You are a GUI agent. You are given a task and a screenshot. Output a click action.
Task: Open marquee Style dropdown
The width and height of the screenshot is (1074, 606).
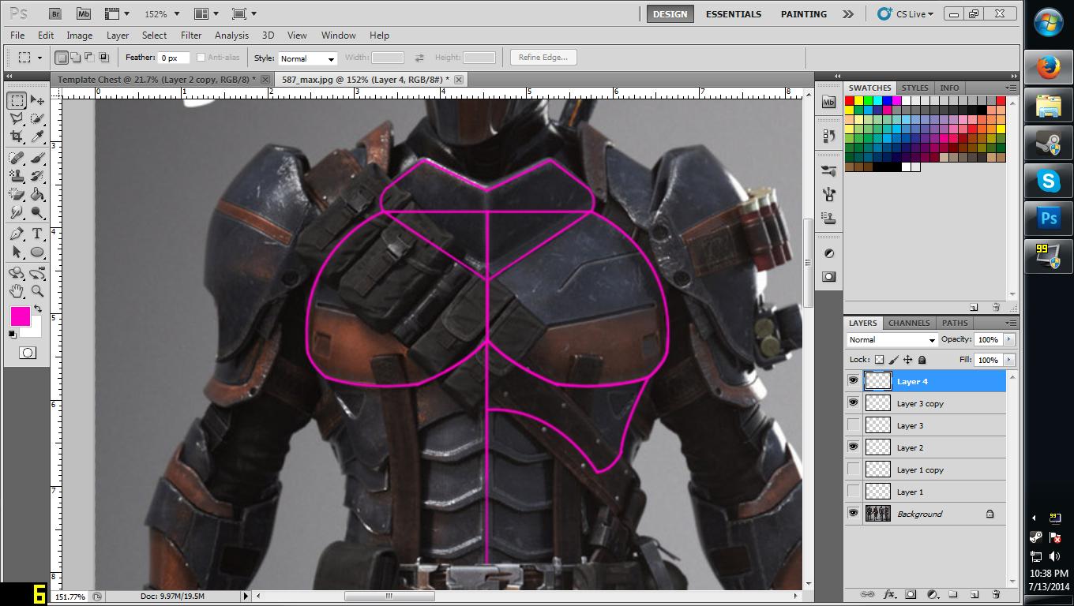pyautogui.click(x=307, y=58)
